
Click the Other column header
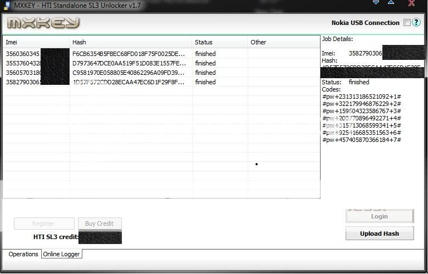284,42
